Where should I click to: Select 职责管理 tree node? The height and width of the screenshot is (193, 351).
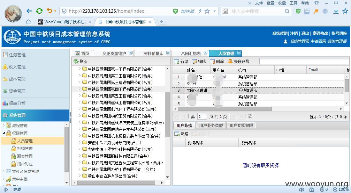tap(25, 156)
